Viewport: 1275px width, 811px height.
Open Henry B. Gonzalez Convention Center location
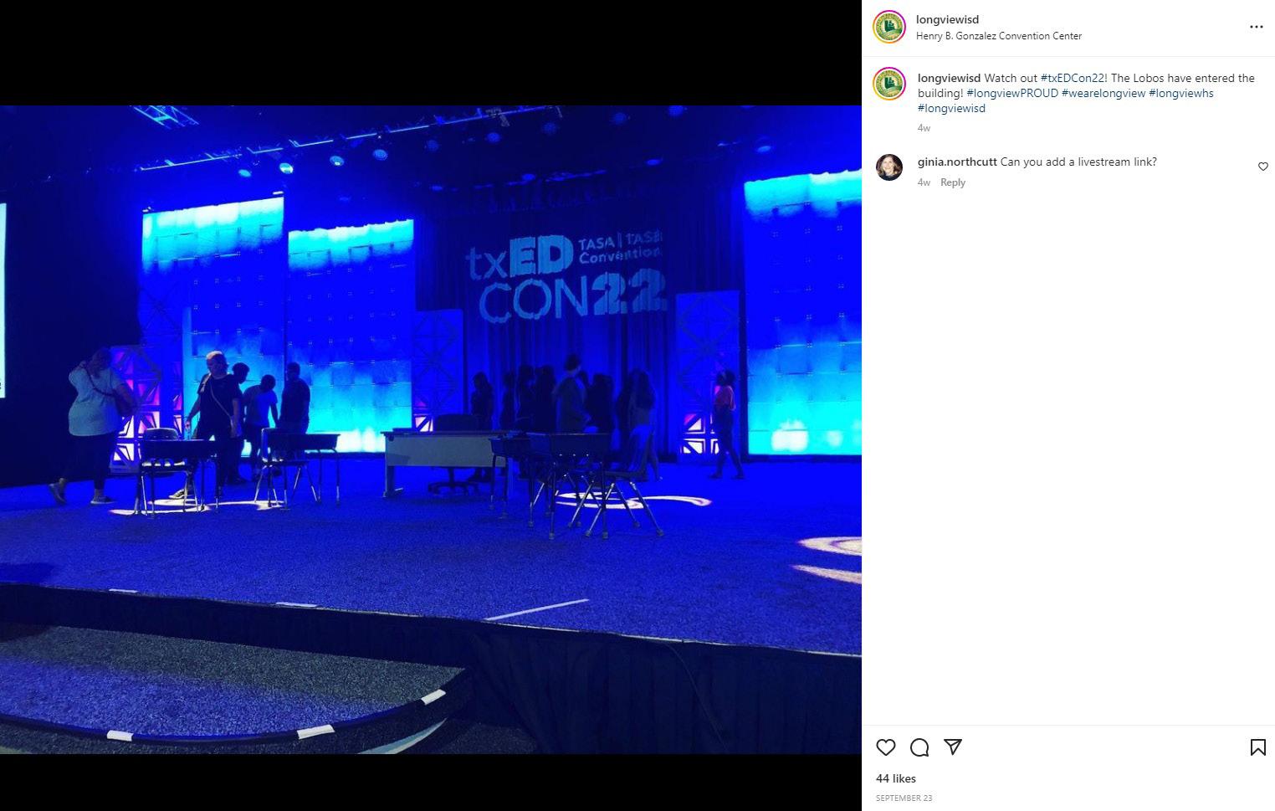click(x=999, y=36)
